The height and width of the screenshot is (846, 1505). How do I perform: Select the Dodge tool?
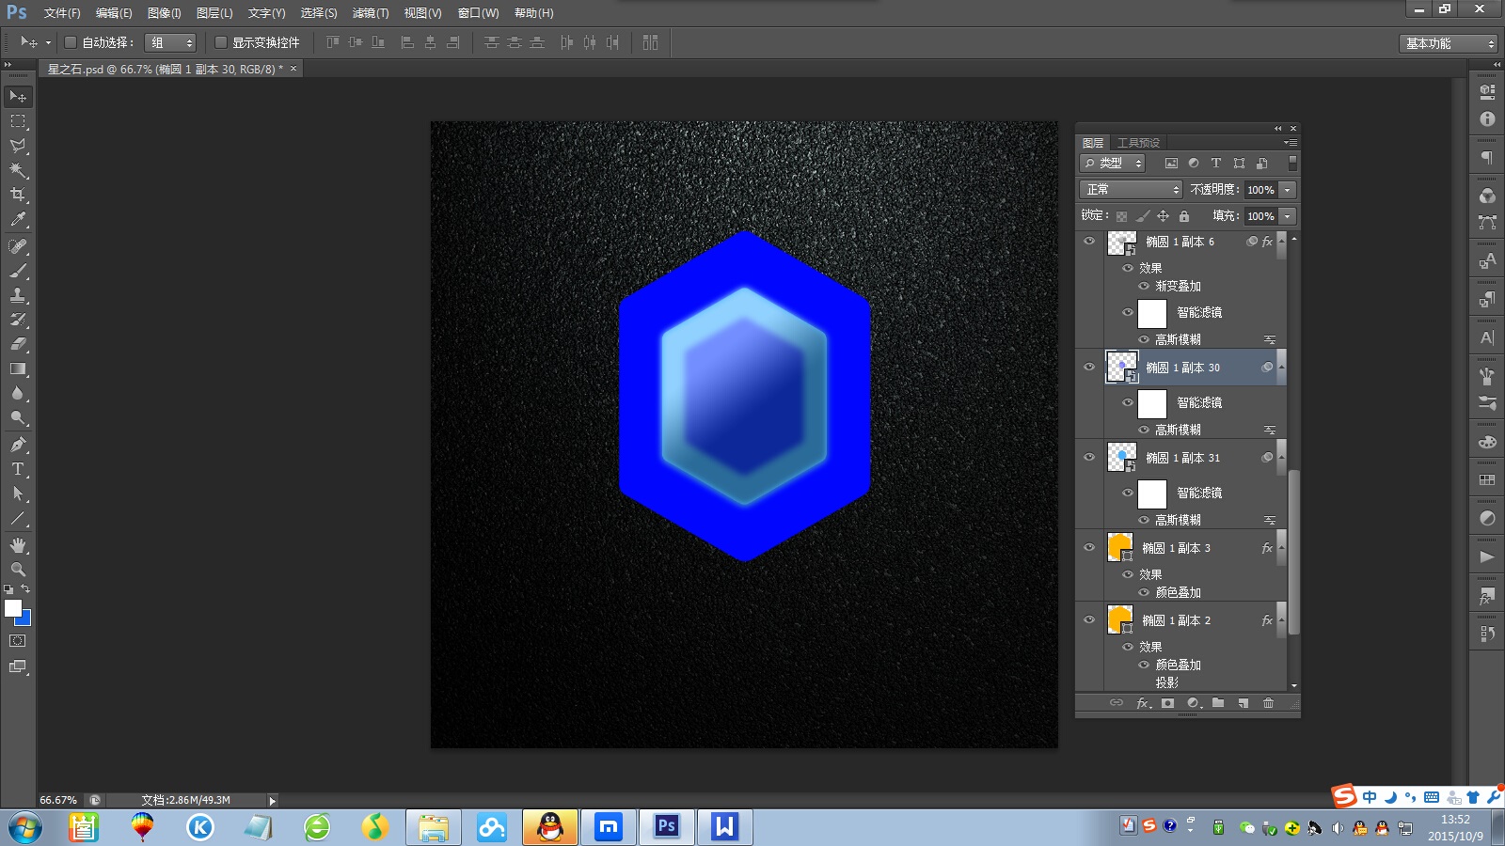[x=18, y=418]
